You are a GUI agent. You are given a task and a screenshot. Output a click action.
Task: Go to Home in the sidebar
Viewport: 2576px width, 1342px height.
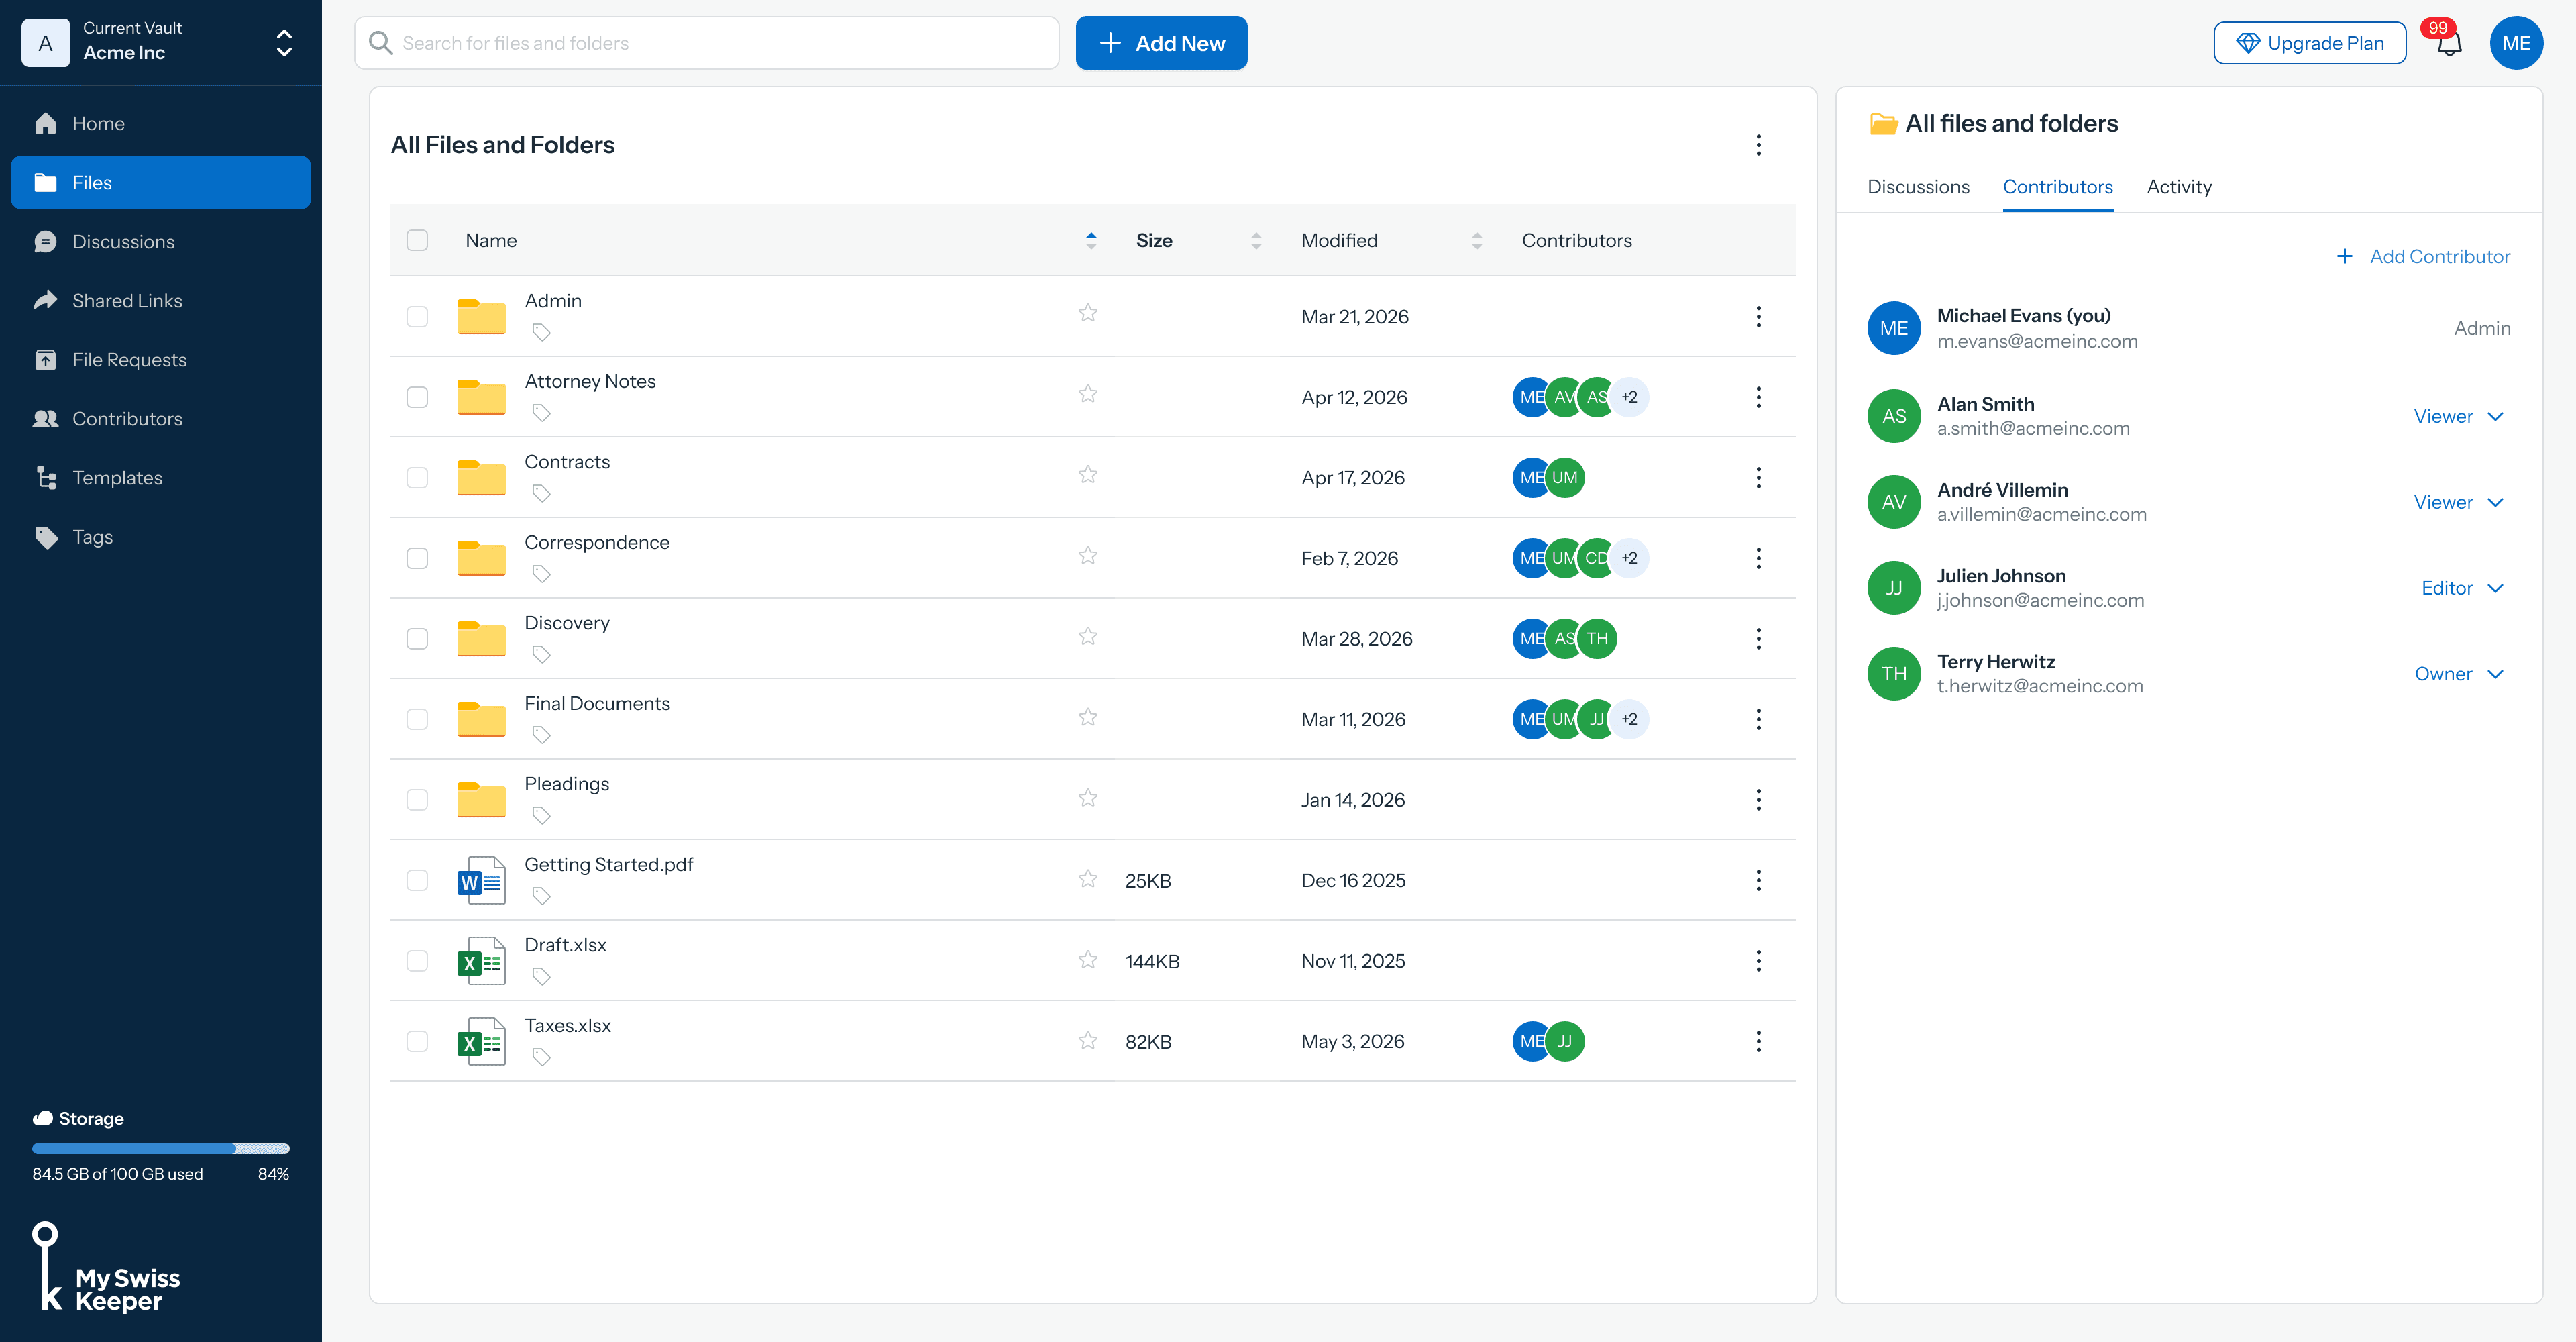(161, 124)
